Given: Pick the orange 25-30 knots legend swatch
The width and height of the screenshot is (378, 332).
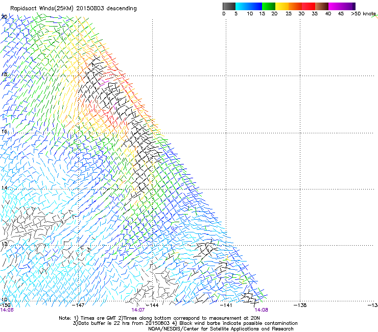Looking at the screenshot, I should click(x=295, y=6).
